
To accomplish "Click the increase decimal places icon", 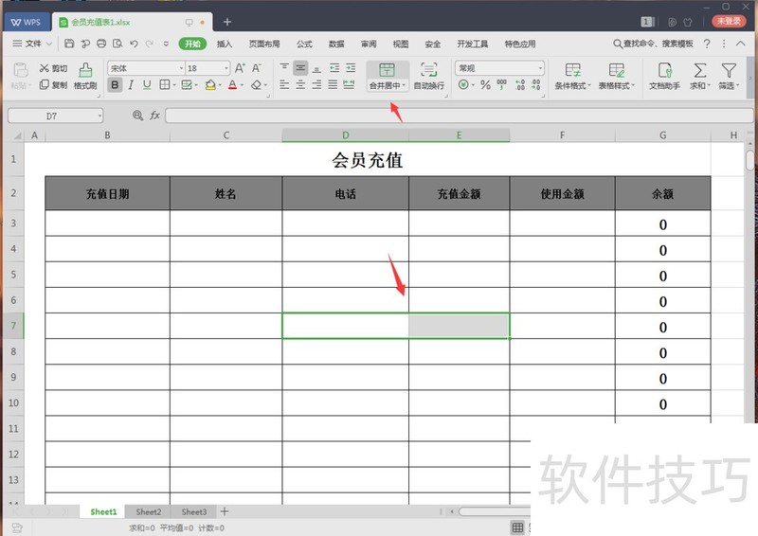I will [x=520, y=85].
